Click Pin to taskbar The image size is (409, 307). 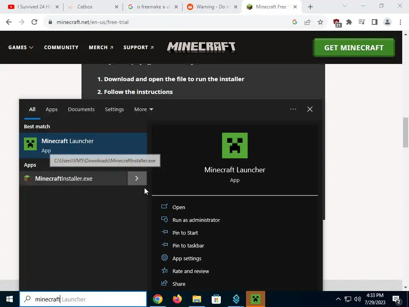pyautogui.click(x=188, y=245)
